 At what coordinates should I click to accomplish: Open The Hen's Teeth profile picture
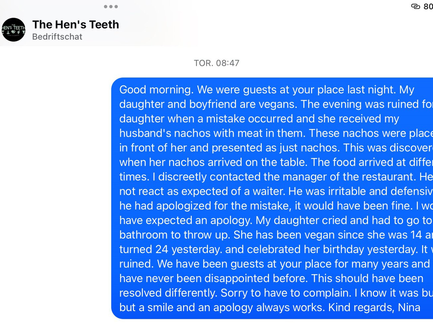[14, 30]
